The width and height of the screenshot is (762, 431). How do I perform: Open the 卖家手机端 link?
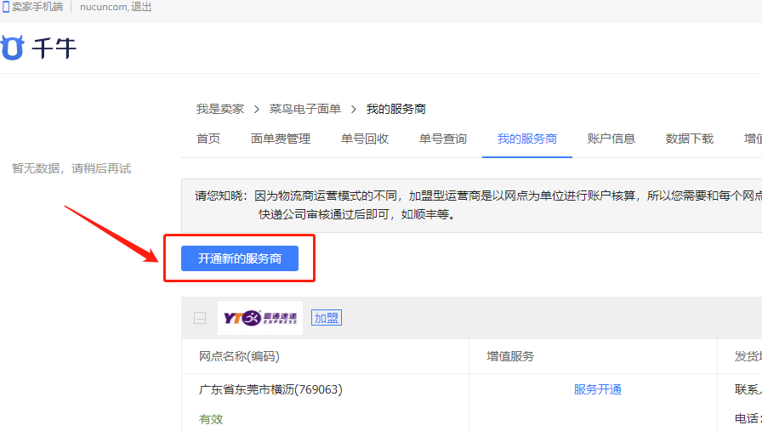tap(37, 7)
